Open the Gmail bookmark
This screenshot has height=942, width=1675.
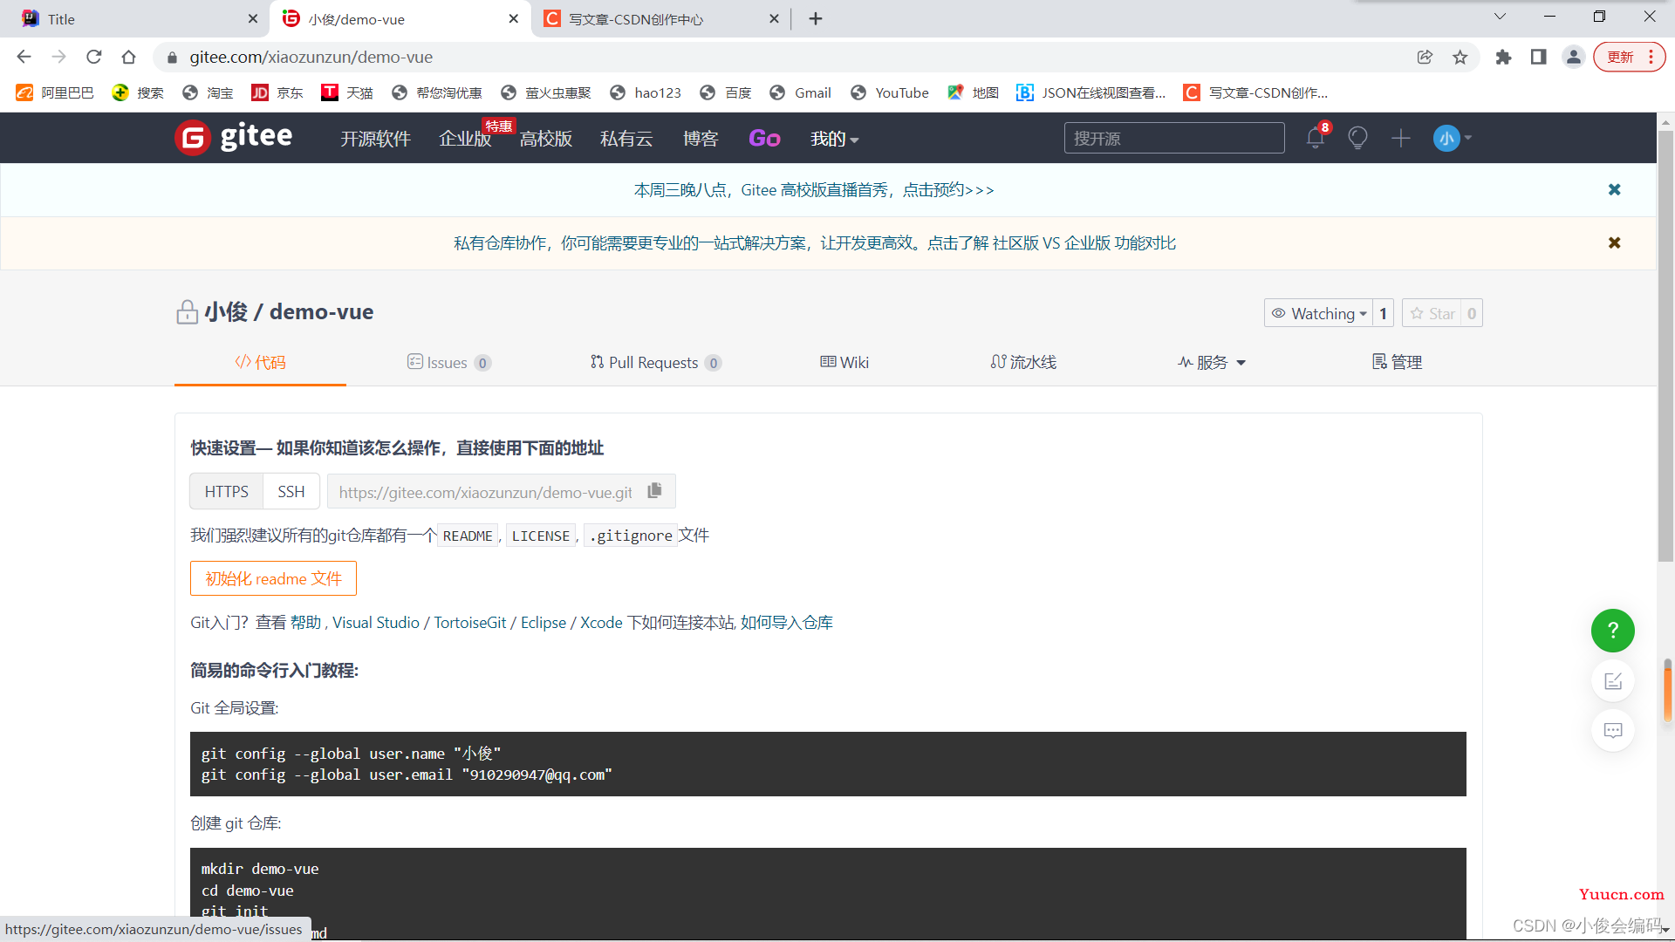(801, 92)
